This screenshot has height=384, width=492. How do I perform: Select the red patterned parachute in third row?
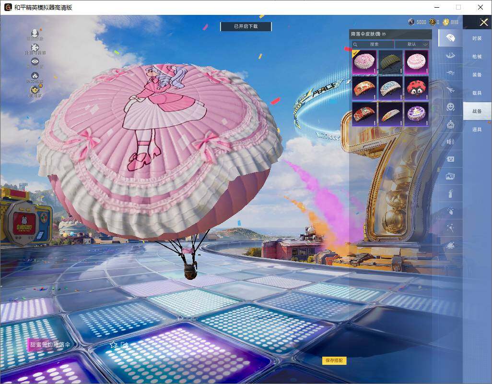(x=364, y=114)
